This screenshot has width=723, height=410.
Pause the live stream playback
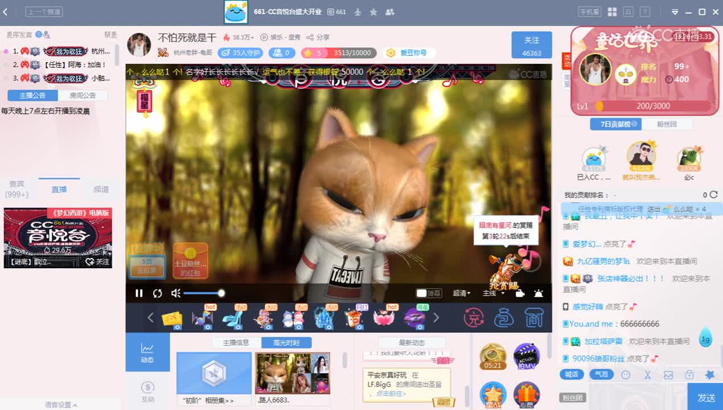(139, 293)
